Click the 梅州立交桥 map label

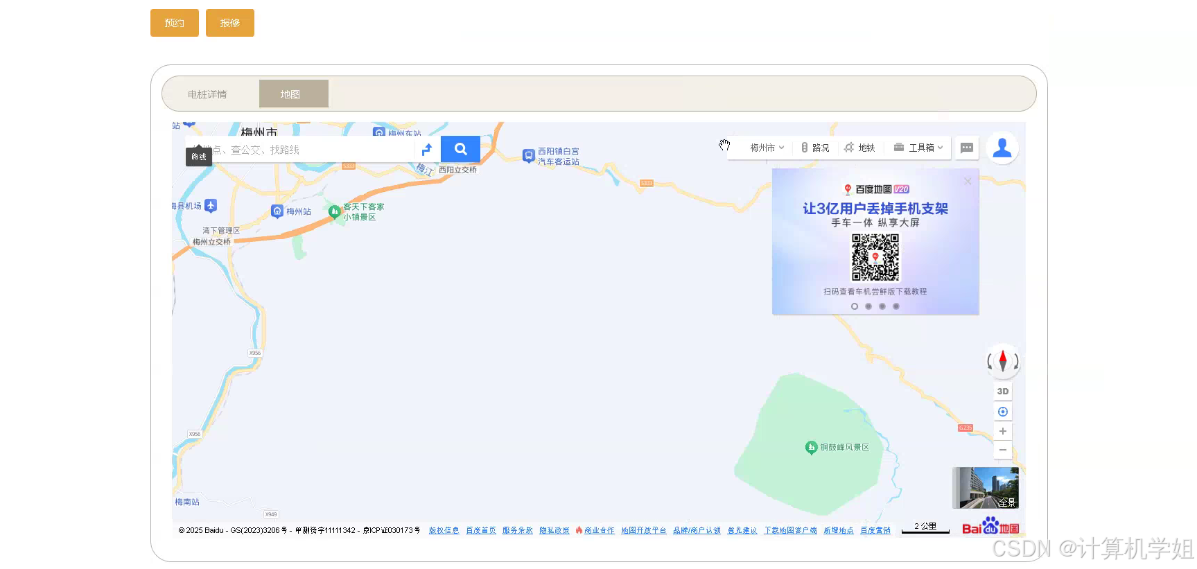(211, 242)
